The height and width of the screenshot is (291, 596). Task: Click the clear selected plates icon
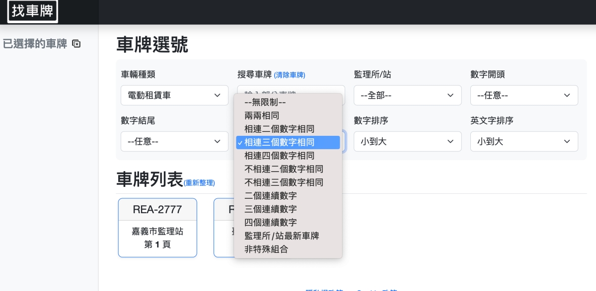pos(76,44)
